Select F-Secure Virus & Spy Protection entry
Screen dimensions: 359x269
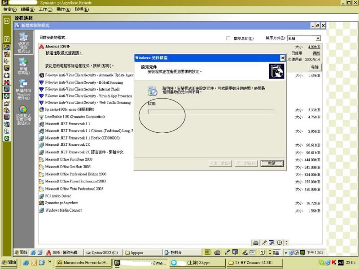86,96
